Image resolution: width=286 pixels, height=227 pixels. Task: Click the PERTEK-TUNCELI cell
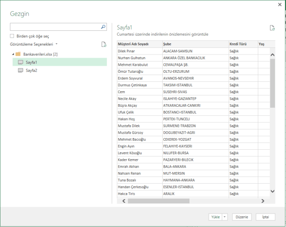(196, 119)
